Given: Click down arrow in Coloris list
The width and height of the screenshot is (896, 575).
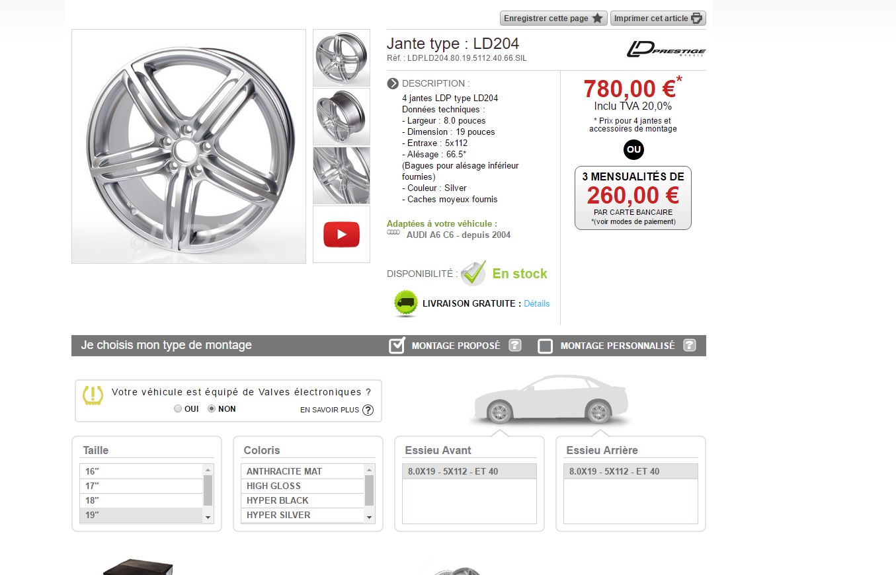Looking at the screenshot, I should coord(370,517).
